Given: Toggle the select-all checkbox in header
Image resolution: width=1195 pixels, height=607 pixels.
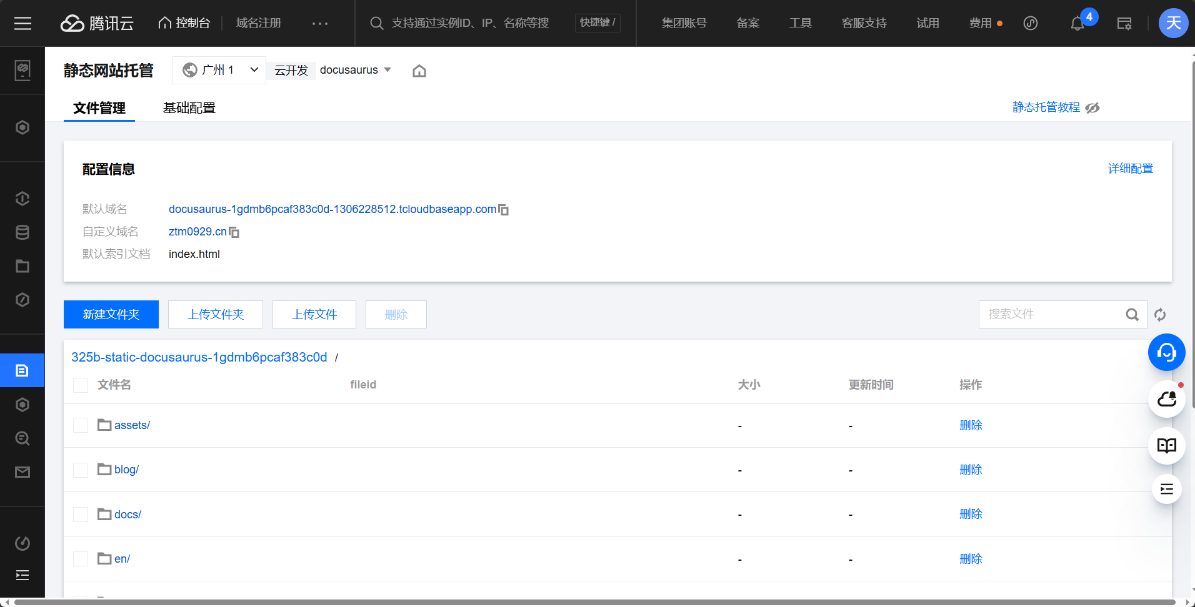Looking at the screenshot, I should (81, 385).
